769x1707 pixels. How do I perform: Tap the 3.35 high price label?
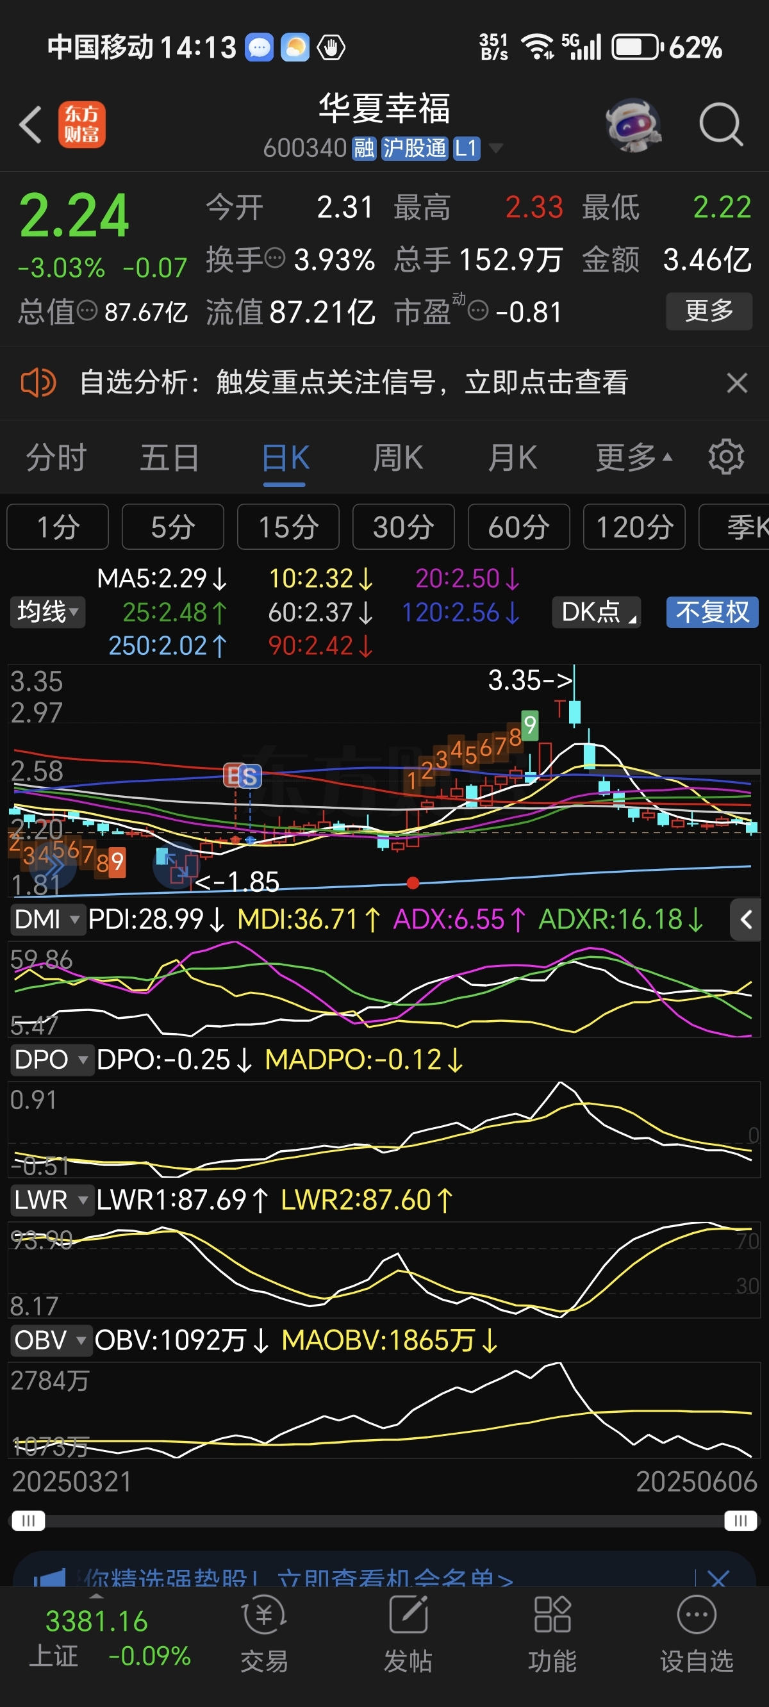[531, 680]
